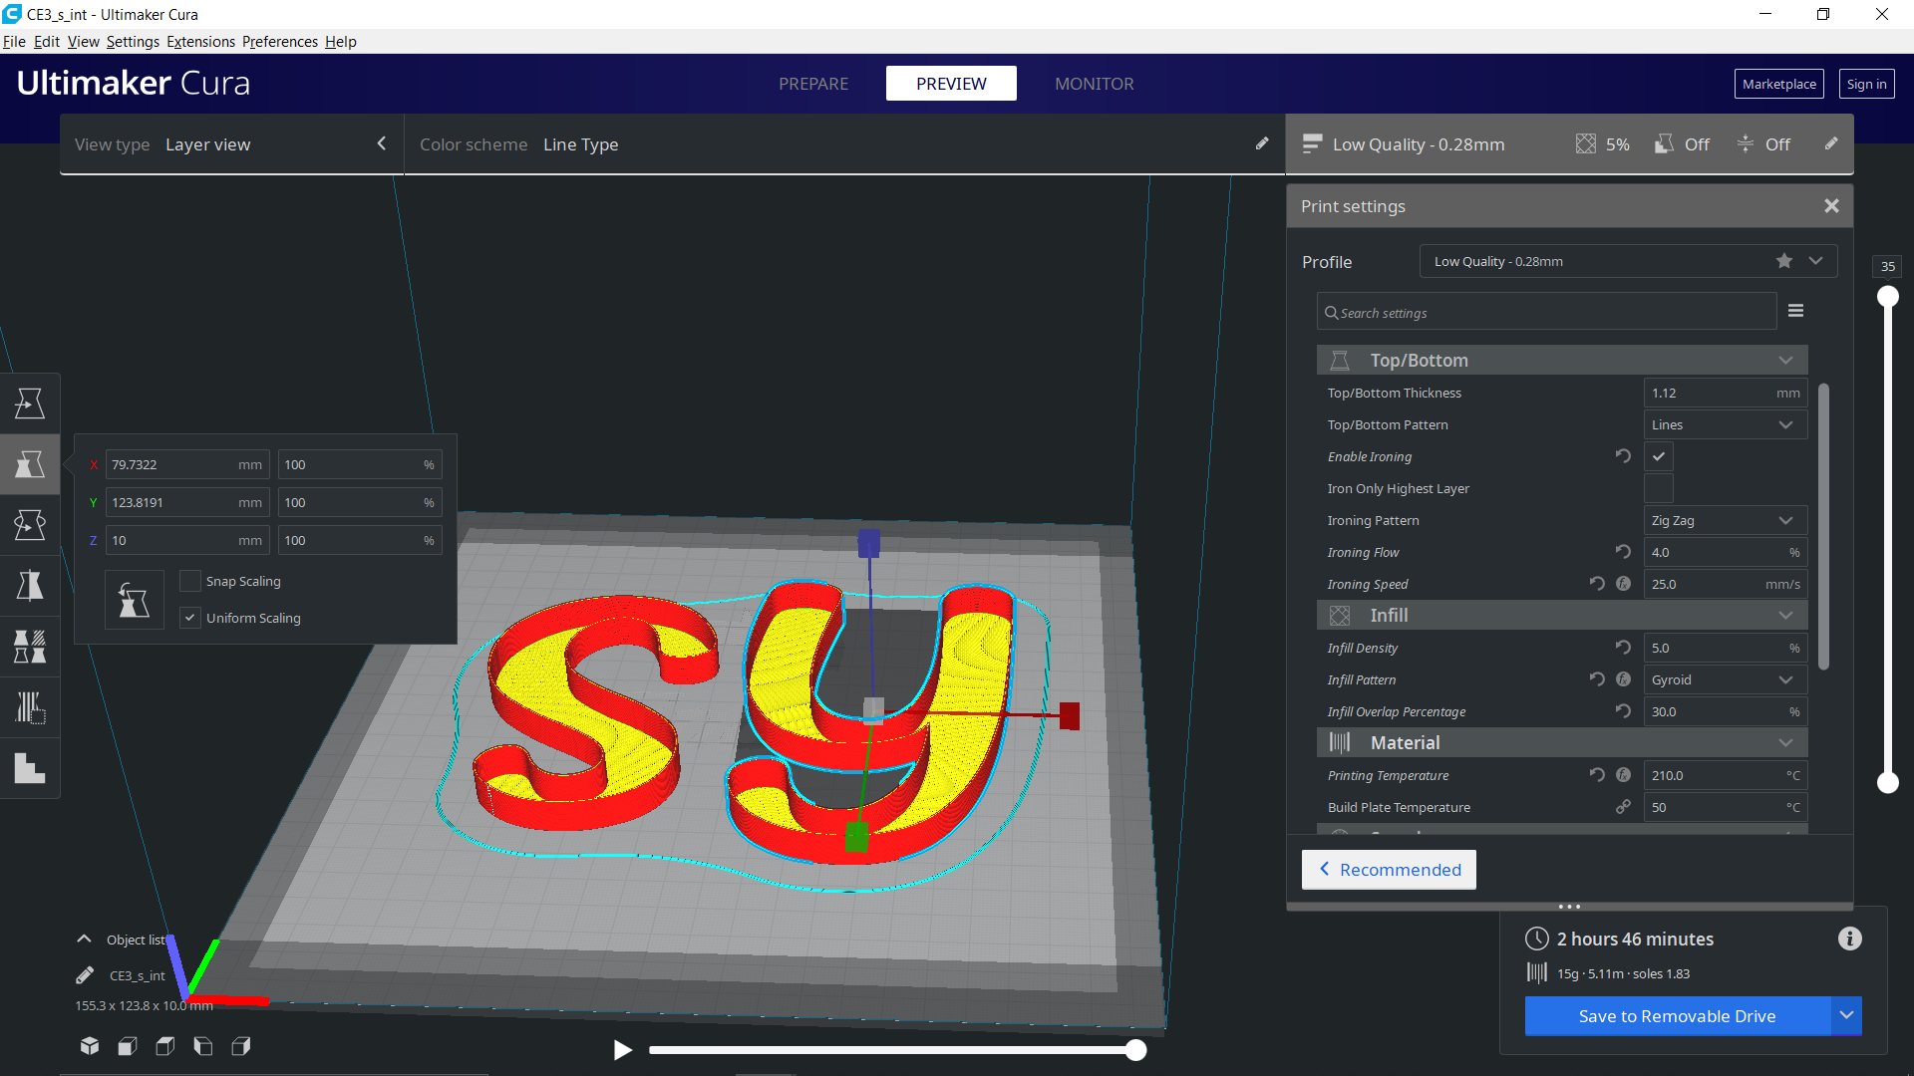Screen dimensions: 1914x1076
Task: Open the Extensions menu
Action: click(x=200, y=42)
